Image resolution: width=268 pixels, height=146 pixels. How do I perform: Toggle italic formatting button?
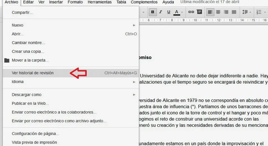(161, 12)
